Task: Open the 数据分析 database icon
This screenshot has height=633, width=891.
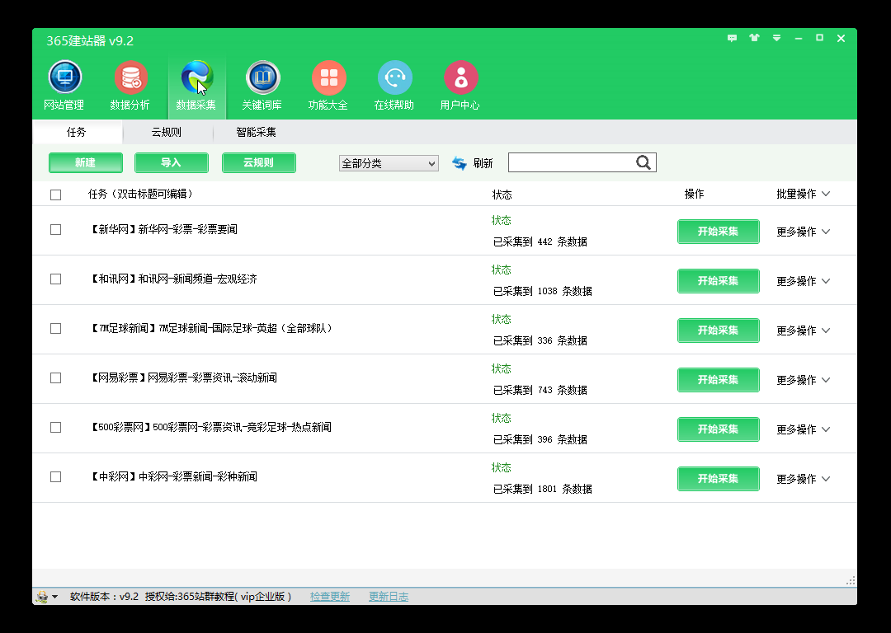Action: [x=130, y=77]
